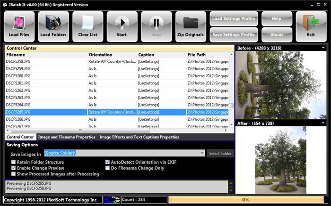Expand the Save Images In dropdown
331x206 pixels.
[202, 153]
